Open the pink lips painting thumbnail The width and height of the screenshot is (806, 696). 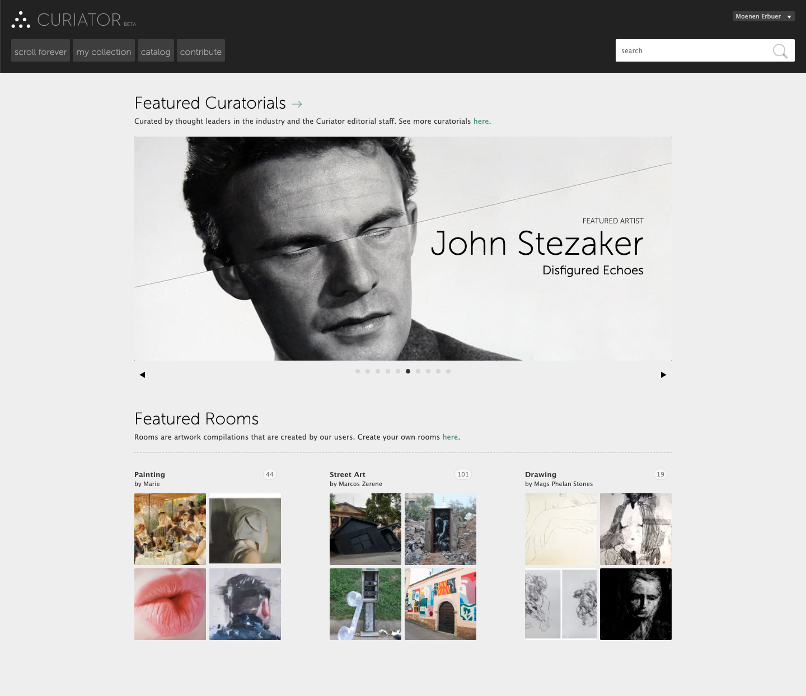click(170, 604)
